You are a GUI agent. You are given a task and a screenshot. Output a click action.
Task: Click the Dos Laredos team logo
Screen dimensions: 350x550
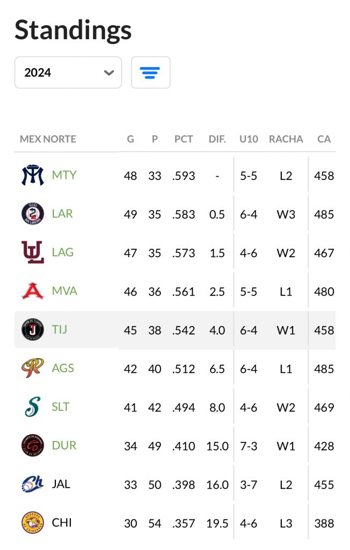(33, 214)
